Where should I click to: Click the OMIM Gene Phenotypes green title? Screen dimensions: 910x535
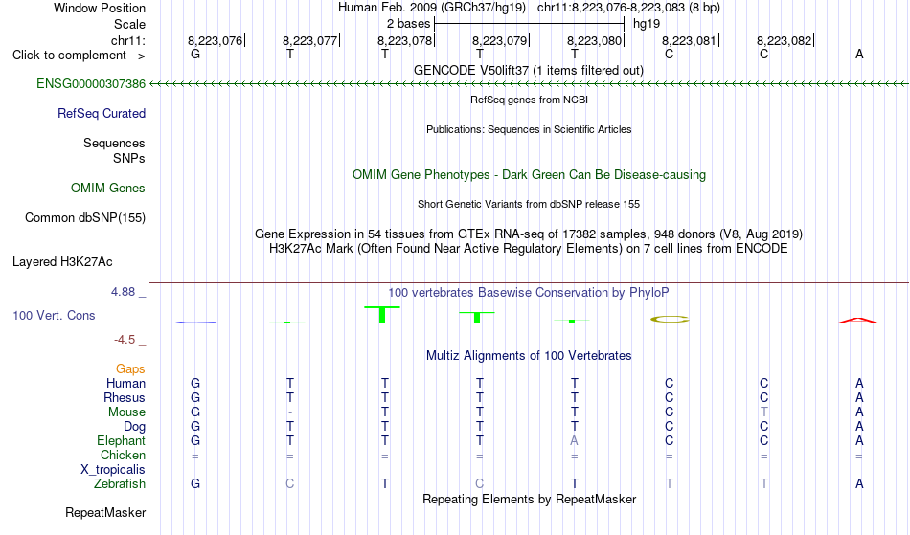pyautogui.click(x=529, y=174)
